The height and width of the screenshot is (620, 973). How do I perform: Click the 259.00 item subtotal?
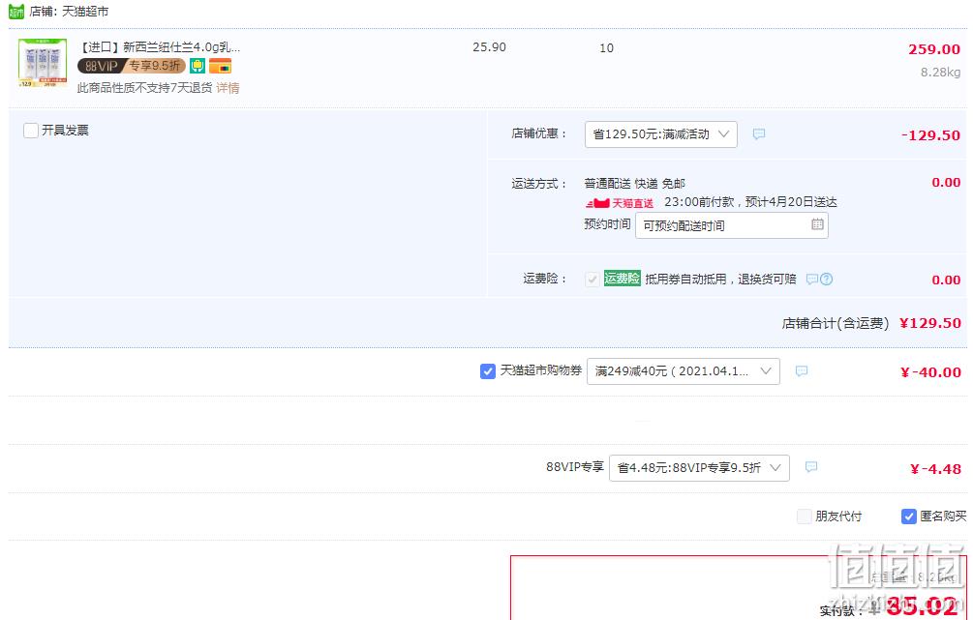click(934, 49)
